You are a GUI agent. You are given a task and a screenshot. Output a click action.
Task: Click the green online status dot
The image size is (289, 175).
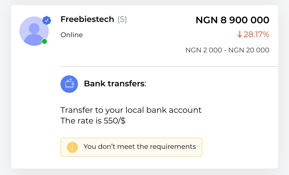[44, 41]
